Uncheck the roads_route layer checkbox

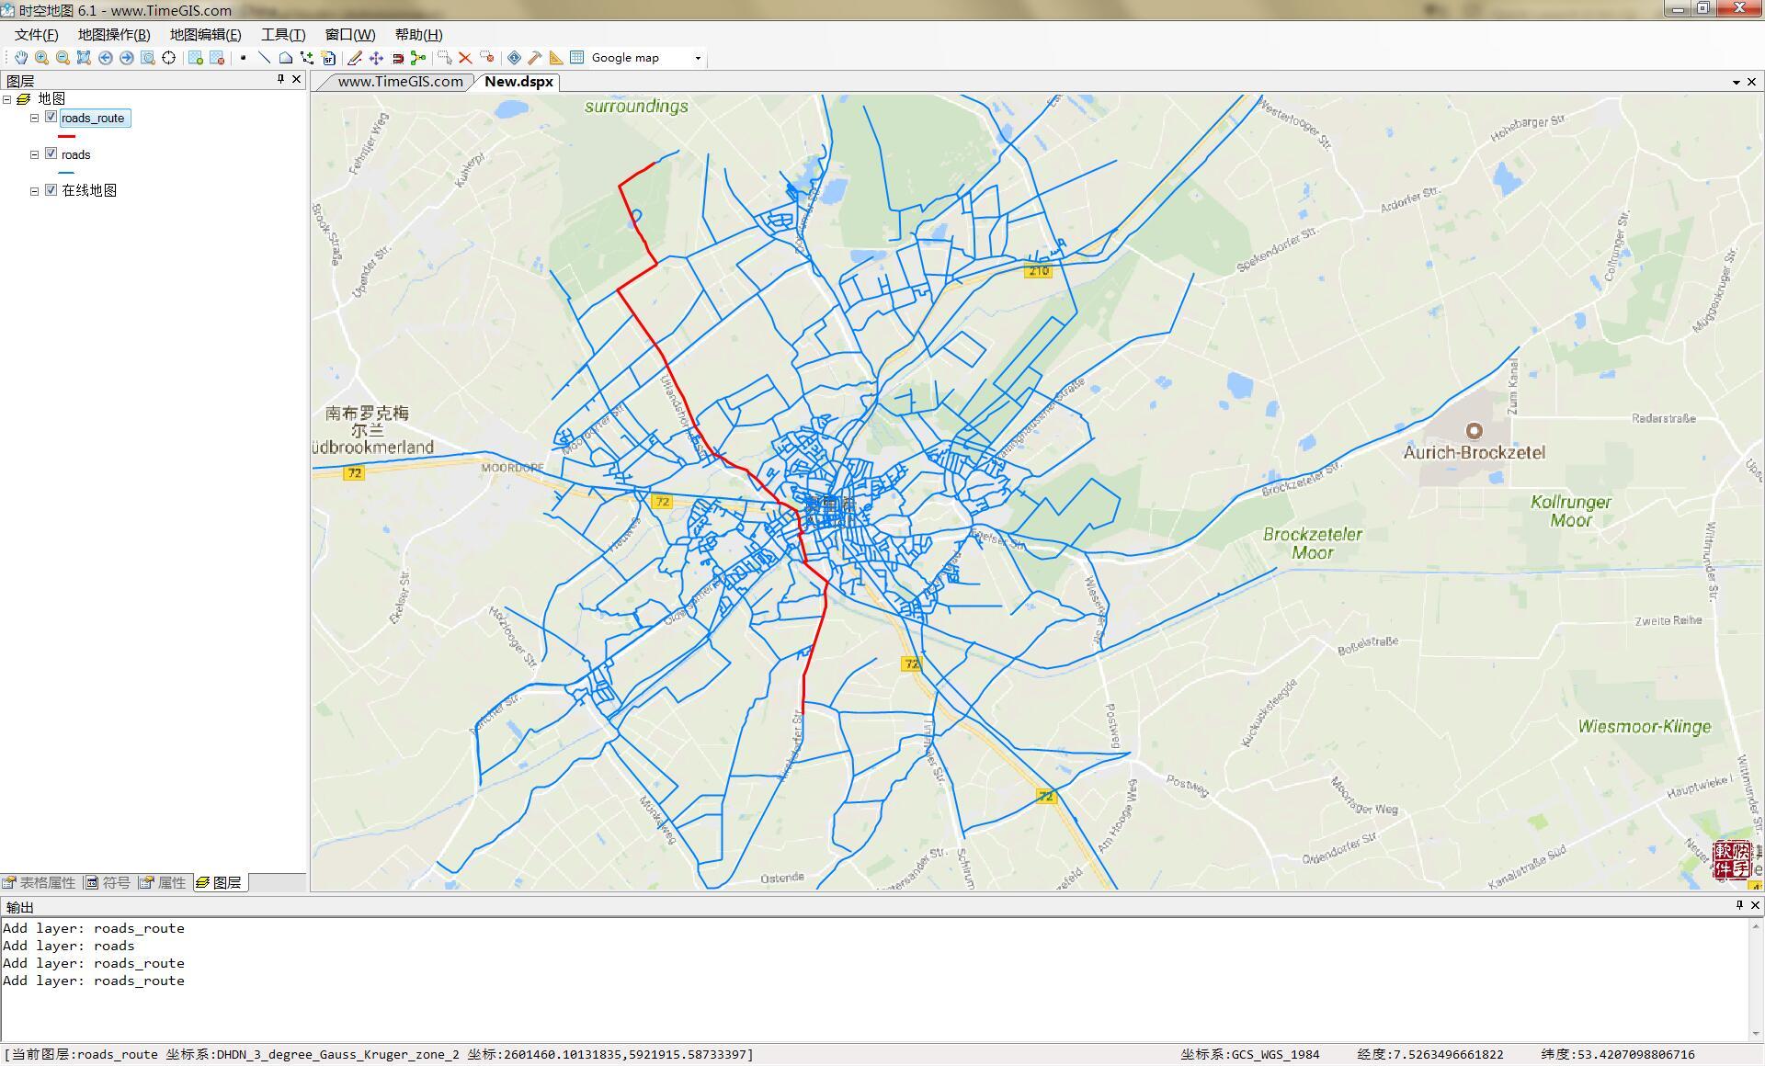coord(51,118)
